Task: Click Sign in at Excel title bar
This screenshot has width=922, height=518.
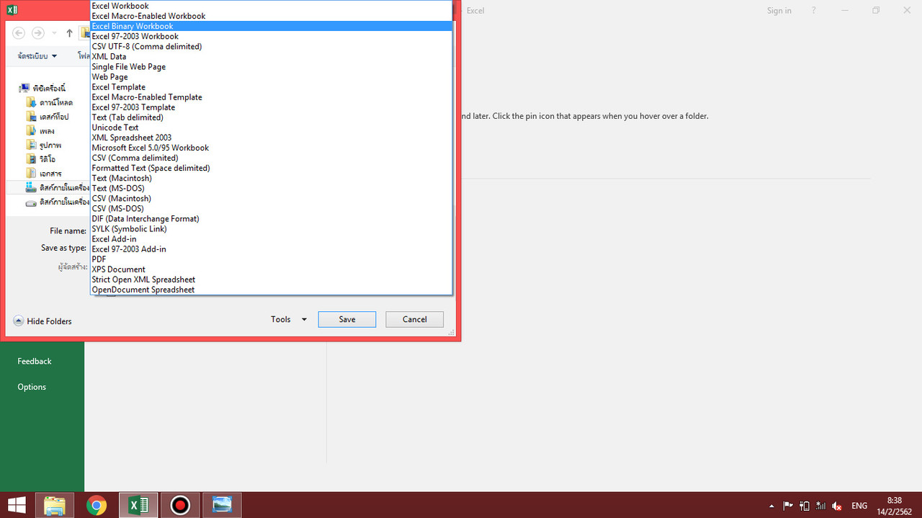Action: pyautogui.click(x=779, y=11)
